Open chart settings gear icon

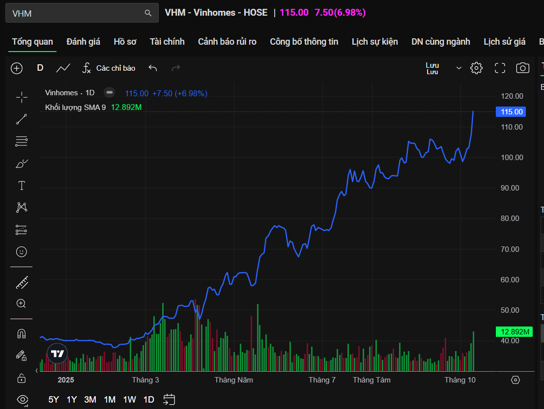(x=476, y=68)
